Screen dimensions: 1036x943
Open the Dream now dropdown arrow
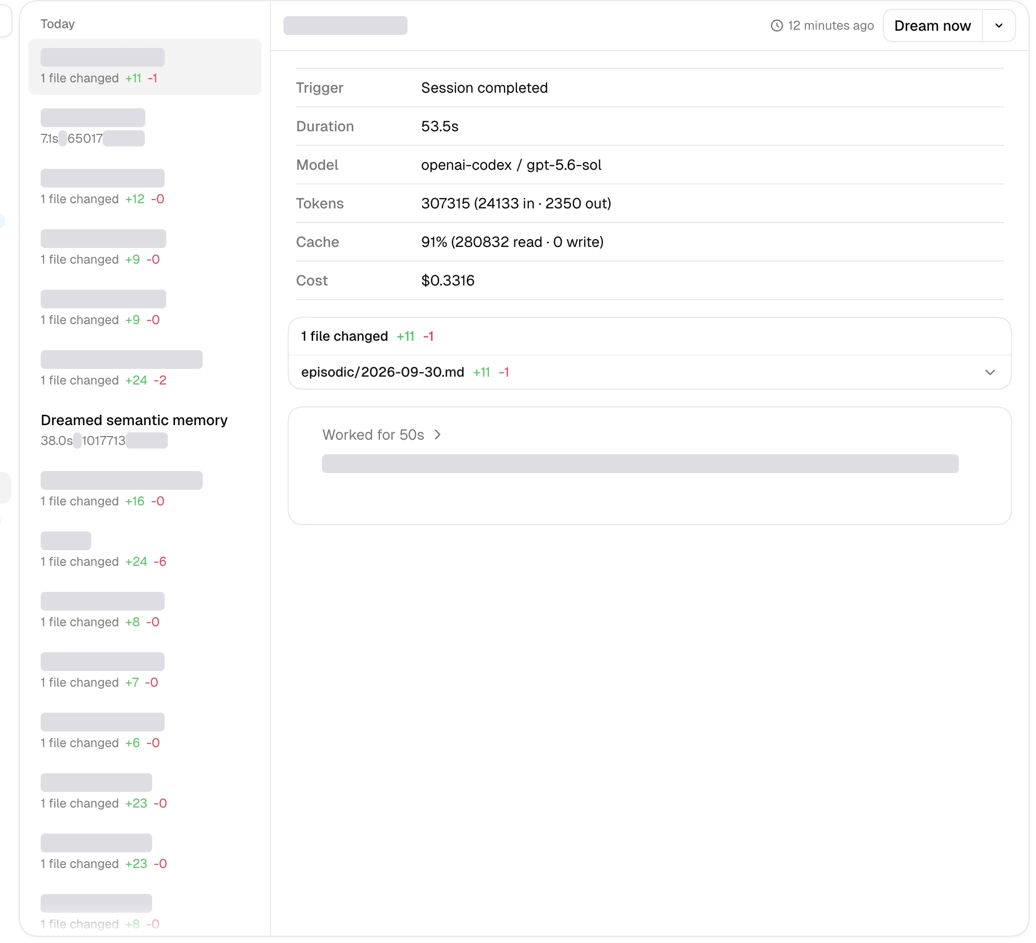pyautogui.click(x=998, y=26)
